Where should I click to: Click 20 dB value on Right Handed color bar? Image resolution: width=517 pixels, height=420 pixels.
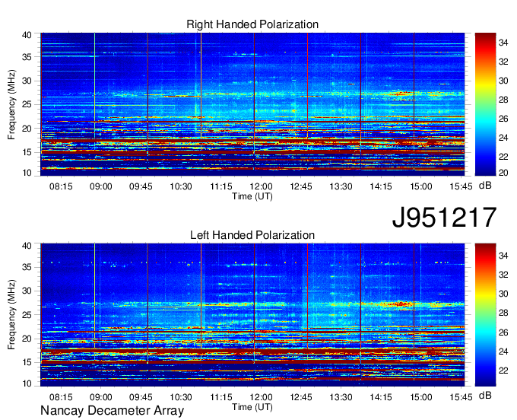(503, 173)
